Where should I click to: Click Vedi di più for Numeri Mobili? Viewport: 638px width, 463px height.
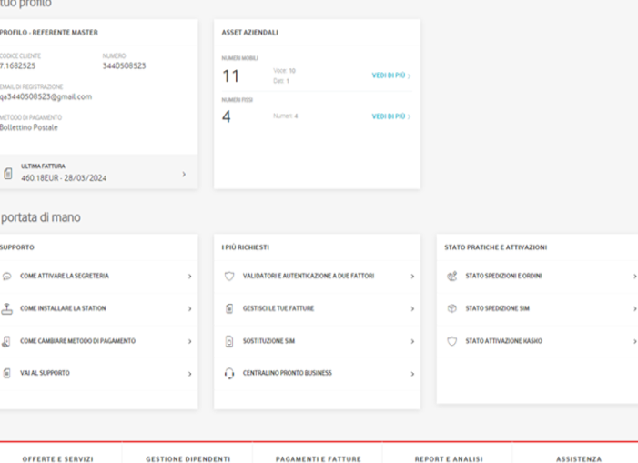click(391, 75)
